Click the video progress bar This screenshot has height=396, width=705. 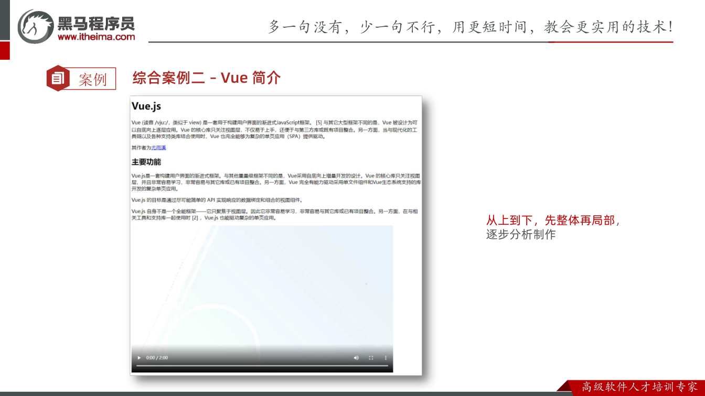tap(262, 366)
